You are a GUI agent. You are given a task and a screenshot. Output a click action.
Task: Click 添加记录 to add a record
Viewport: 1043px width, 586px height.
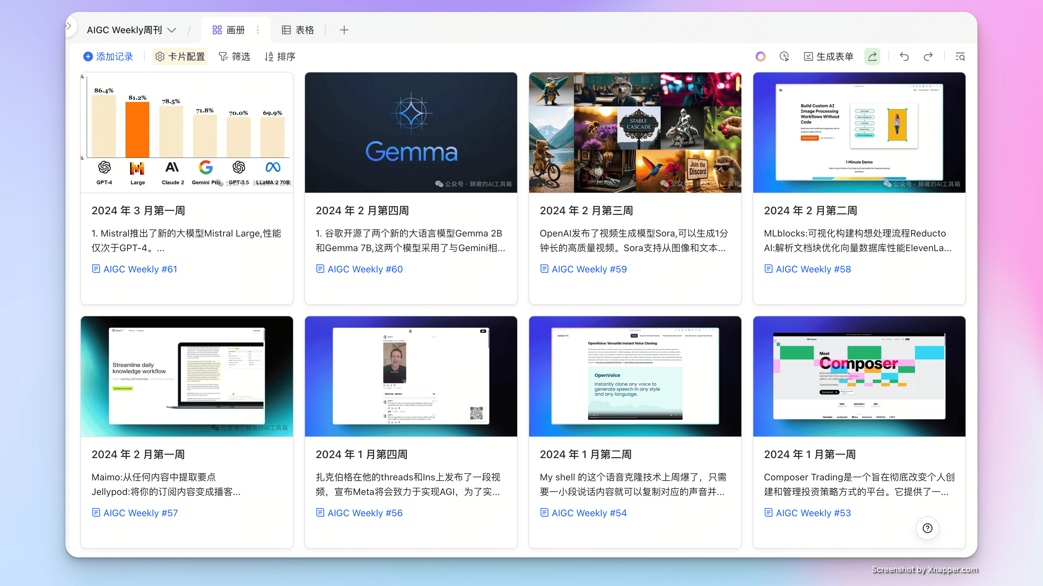click(108, 56)
